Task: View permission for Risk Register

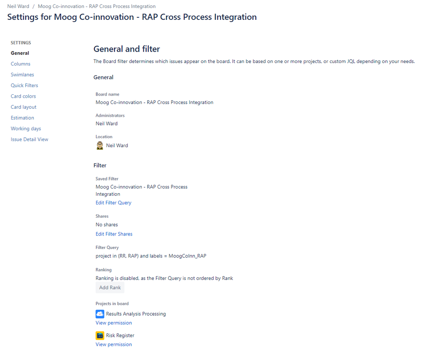Action: [x=114, y=344]
